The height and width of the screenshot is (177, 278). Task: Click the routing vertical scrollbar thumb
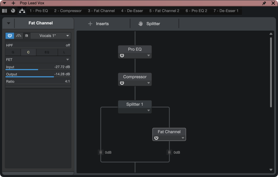point(271,72)
